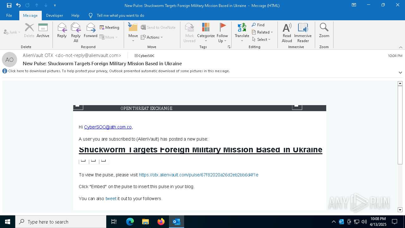Reply to the sender
405x228 pixels.
pyautogui.click(x=62, y=30)
